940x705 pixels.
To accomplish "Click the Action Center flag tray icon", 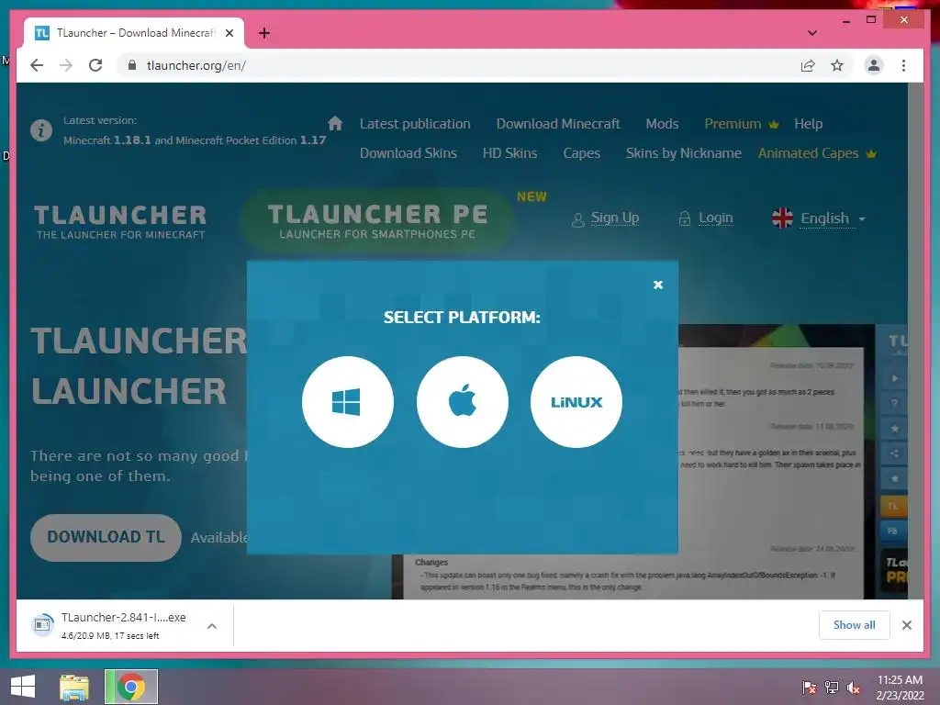I will 810,688.
